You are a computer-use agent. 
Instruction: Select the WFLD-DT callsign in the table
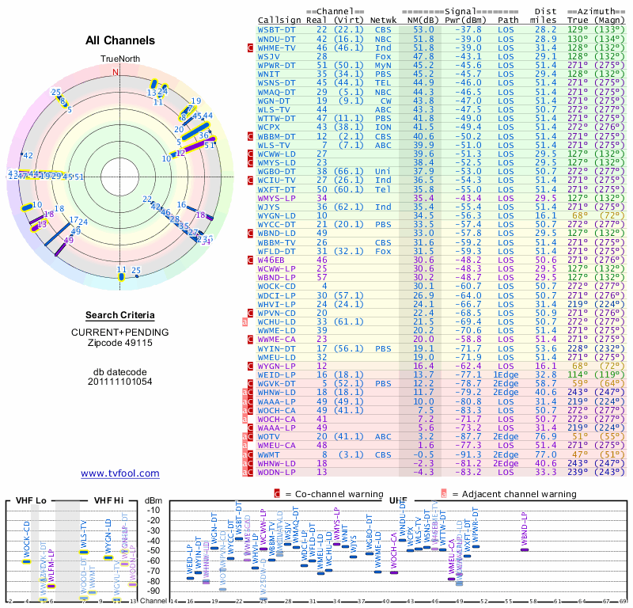click(x=276, y=251)
